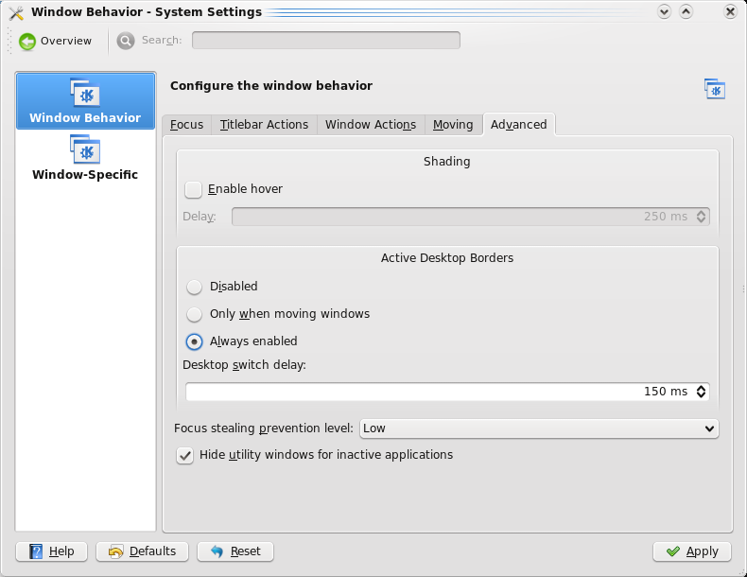Viewport: 747px width, 577px height.
Task: Open the Titlebar Actions tab
Action: [x=264, y=125]
